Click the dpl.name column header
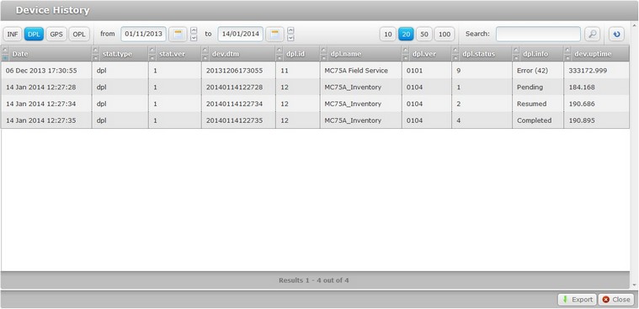Screen dimensions: 639x309 tap(360, 54)
